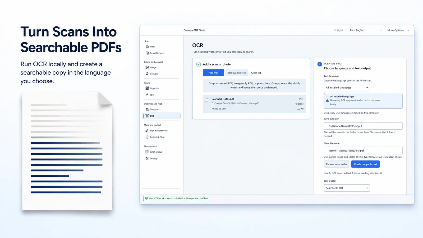Image resolution: width=423 pixels, height=238 pixels.
Task: Click the Add files button
Action: (213, 73)
